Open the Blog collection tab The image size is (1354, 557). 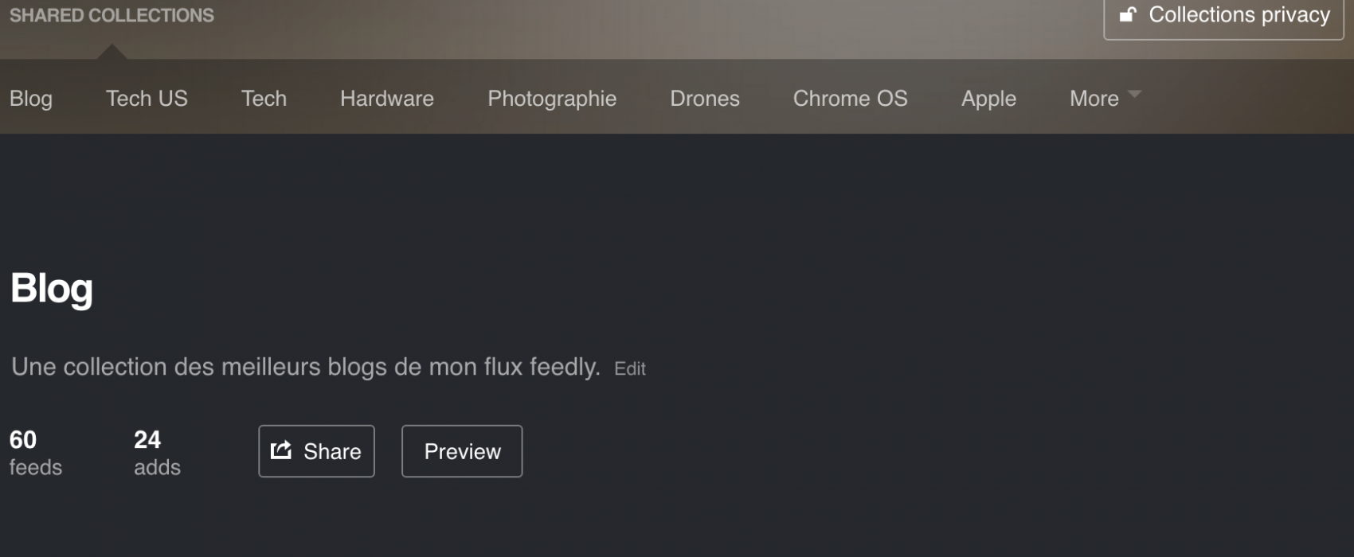coord(31,99)
